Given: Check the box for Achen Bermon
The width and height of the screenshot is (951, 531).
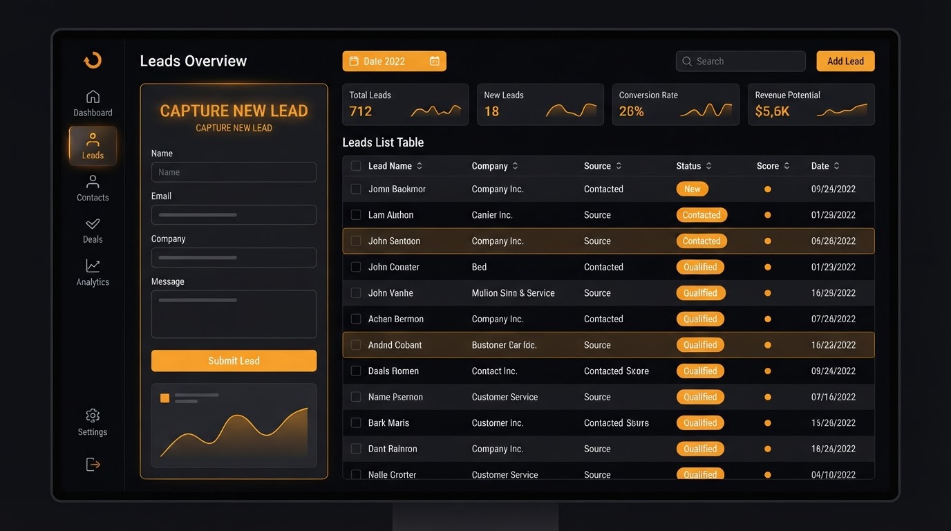Looking at the screenshot, I should click(356, 319).
